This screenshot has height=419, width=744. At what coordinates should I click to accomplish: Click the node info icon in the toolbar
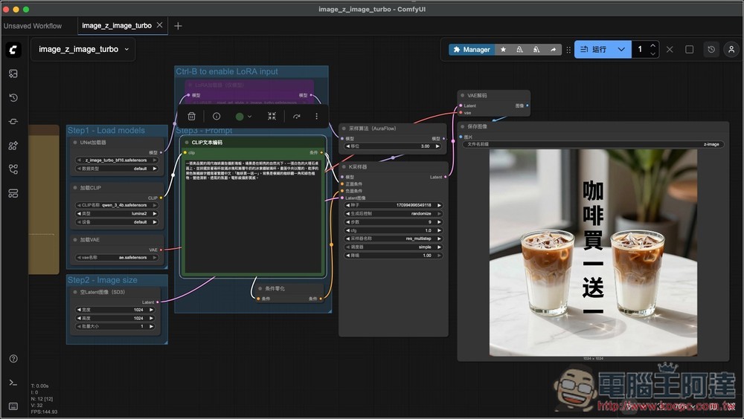click(x=217, y=117)
